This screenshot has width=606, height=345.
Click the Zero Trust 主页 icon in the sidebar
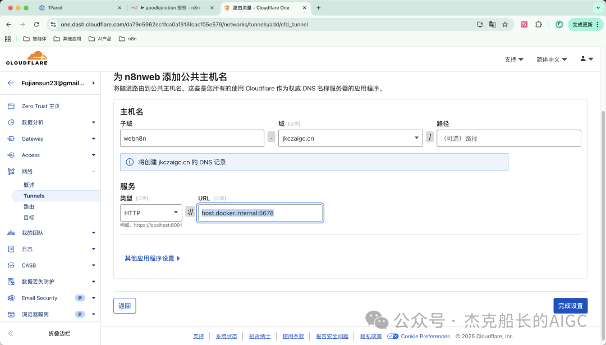coord(11,106)
